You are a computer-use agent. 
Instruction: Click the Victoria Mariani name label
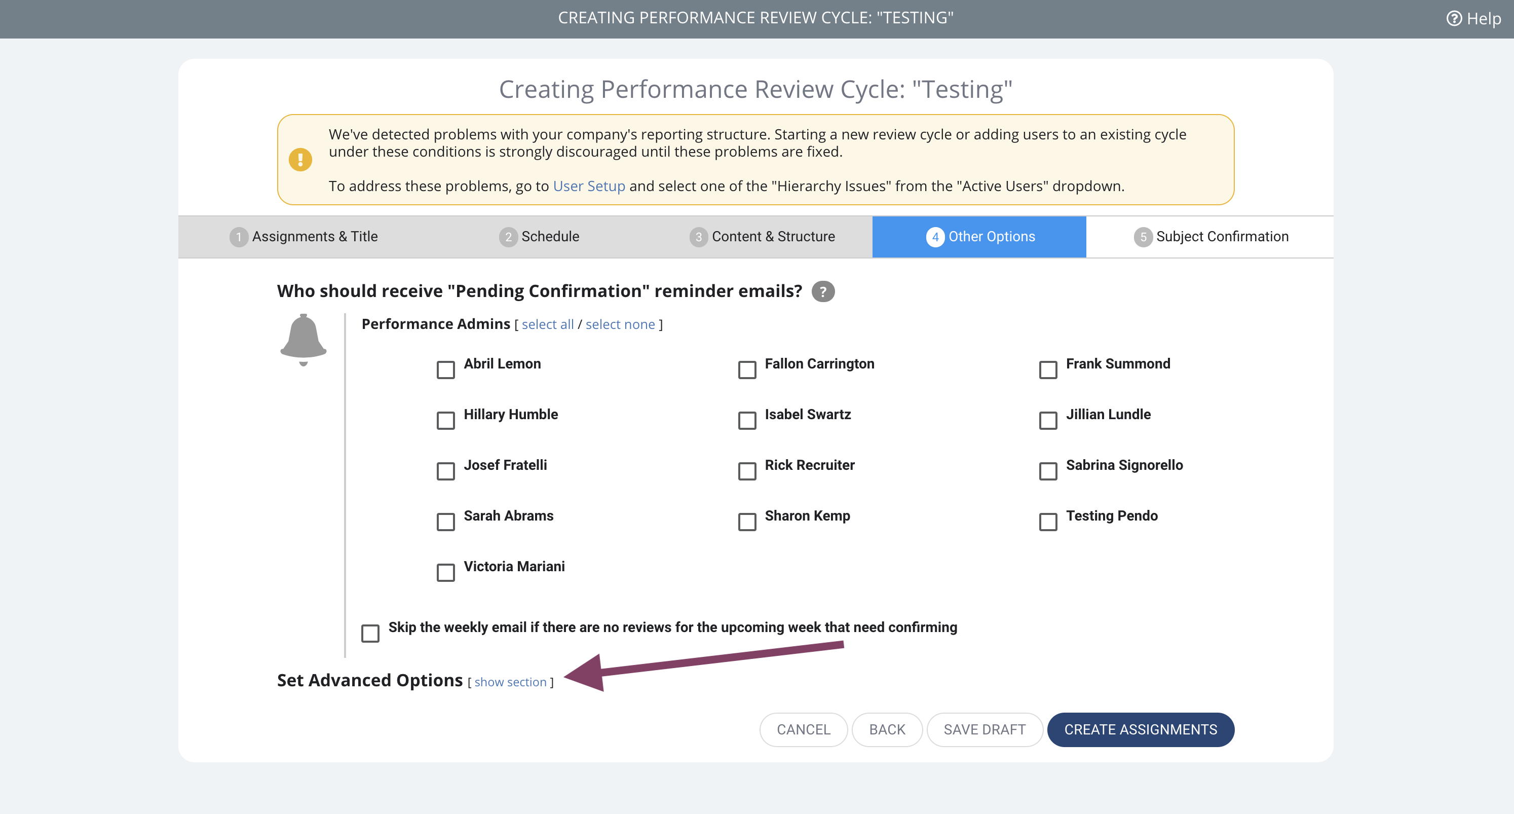[514, 566]
